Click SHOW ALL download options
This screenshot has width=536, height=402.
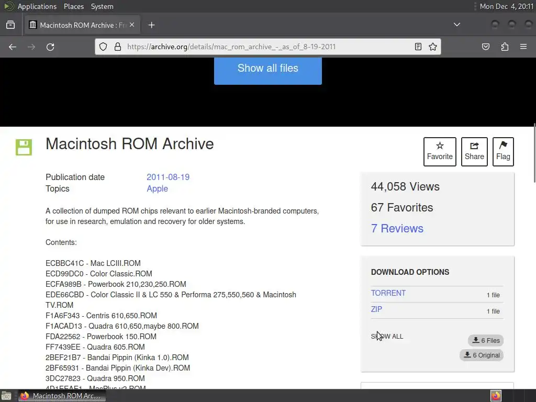coord(387,337)
